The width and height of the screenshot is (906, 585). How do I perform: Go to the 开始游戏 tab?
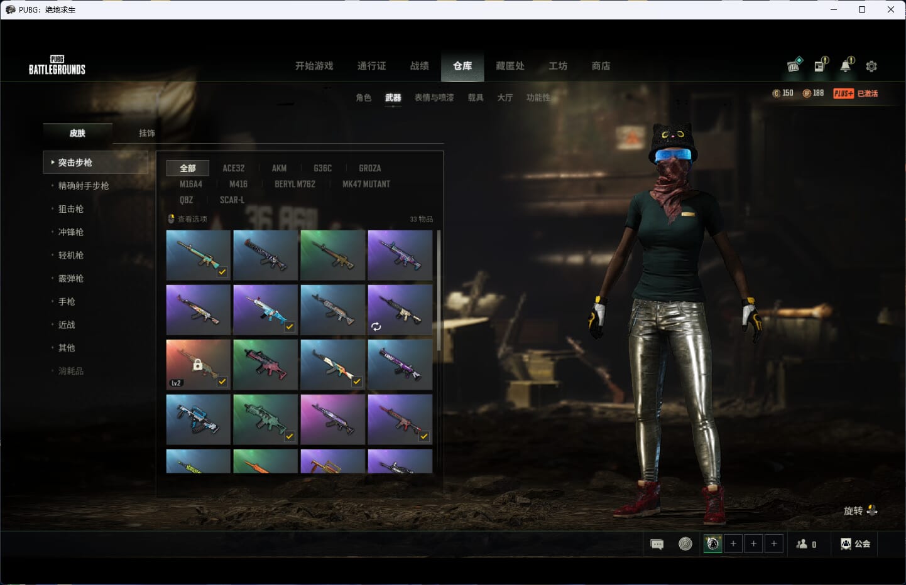314,66
